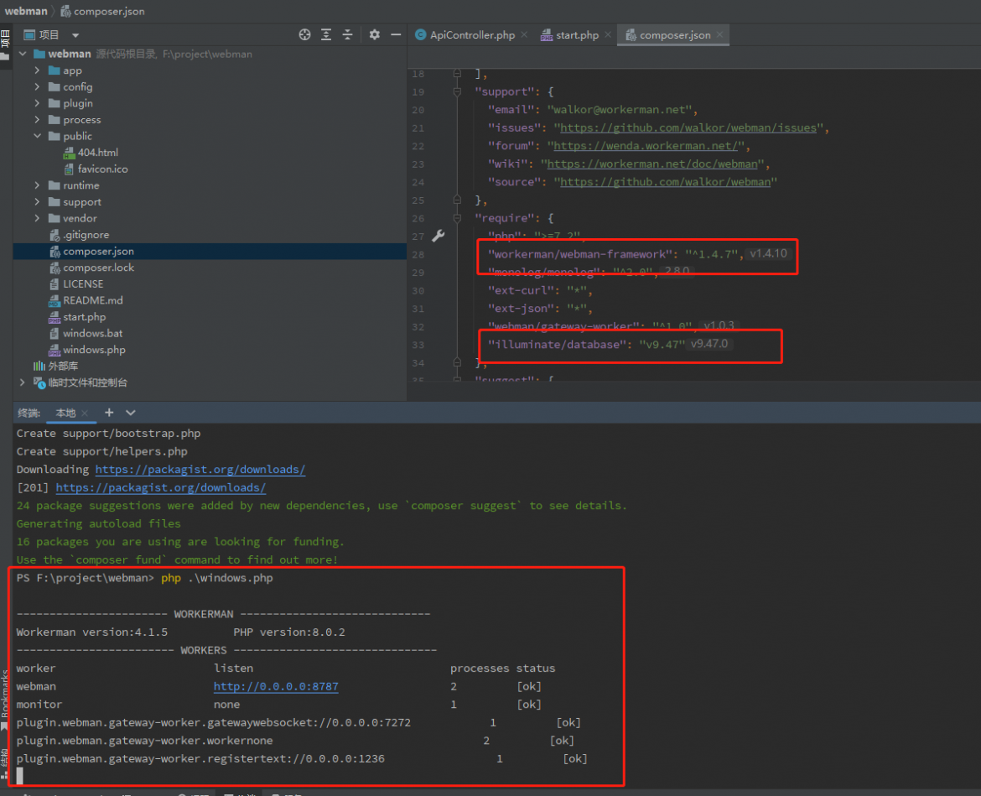Add a new terminal tab with plus icon
The width and height of the screenshot is (981, 796).
click(109, 413)
